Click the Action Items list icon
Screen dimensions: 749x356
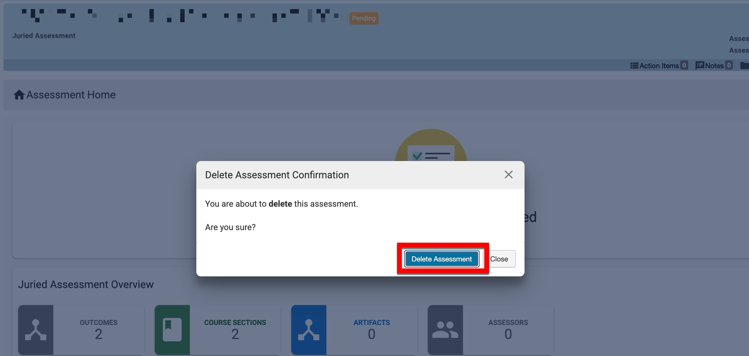pos(634,66)
